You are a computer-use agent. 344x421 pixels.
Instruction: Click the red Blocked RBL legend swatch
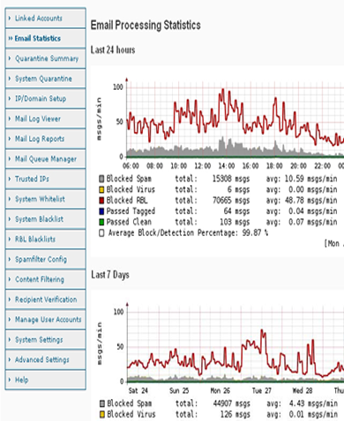coord(101,201)
